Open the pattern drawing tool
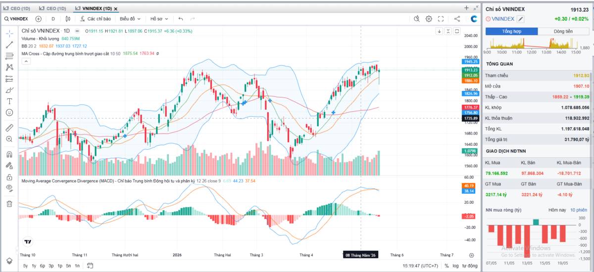The width and height of the screenshot is (594, 272). coord(9,67)
